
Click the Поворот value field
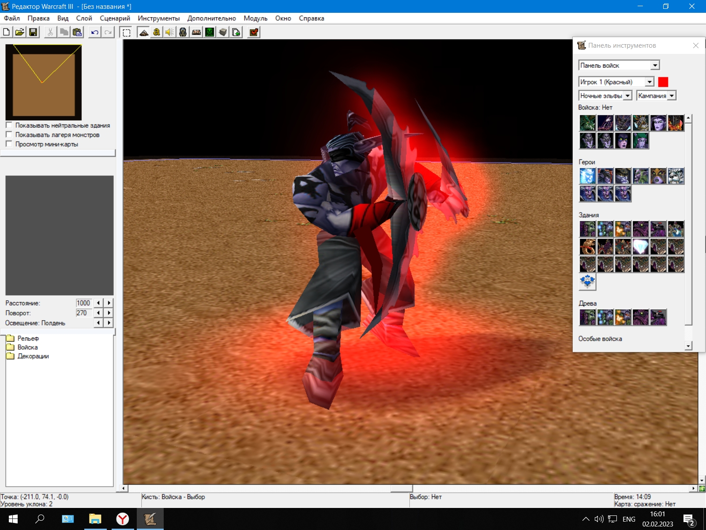(x=84, y=313)
